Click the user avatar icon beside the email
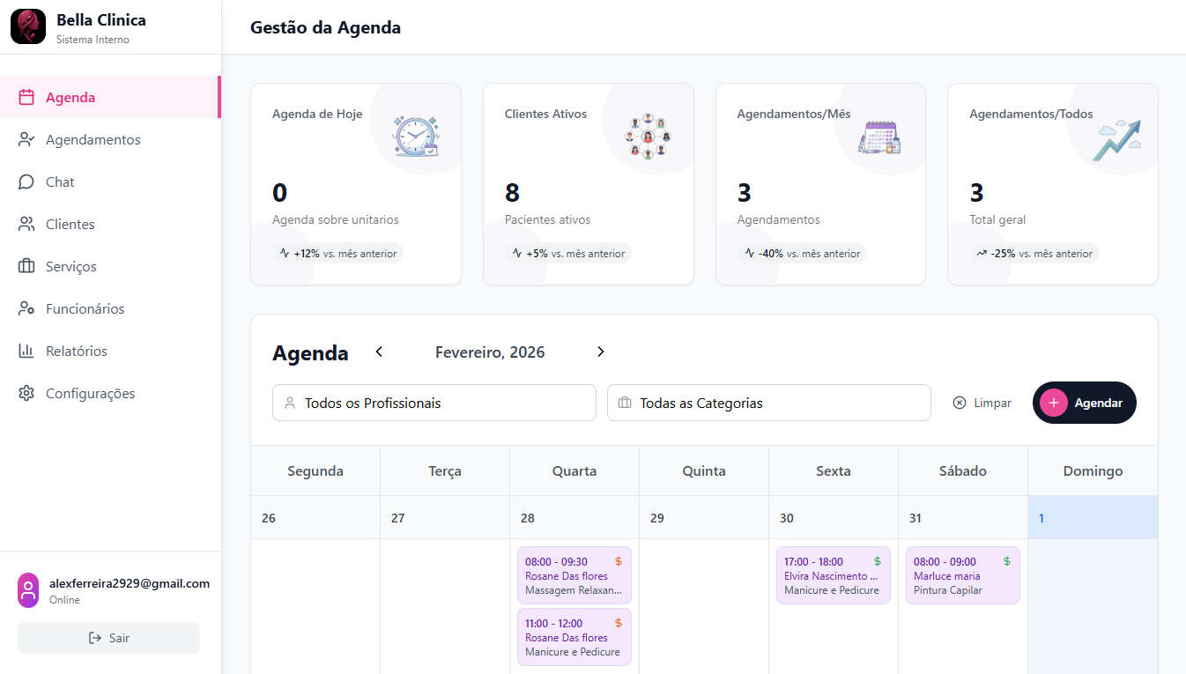 pos(28,590)
